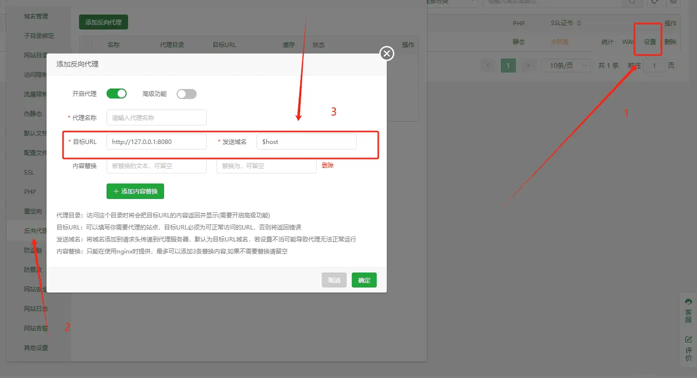Switch to the SSL sidebar section
This screenshot has height=378, width=697.
point(29,172)
